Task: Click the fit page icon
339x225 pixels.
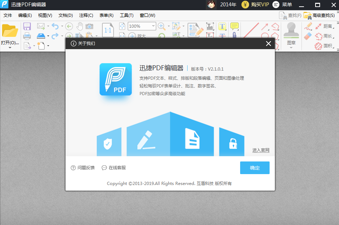Action: tap(122, 26)
